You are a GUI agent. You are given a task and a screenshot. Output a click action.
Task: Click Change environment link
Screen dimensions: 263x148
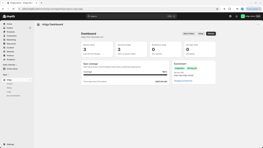[x=183, y=81]
